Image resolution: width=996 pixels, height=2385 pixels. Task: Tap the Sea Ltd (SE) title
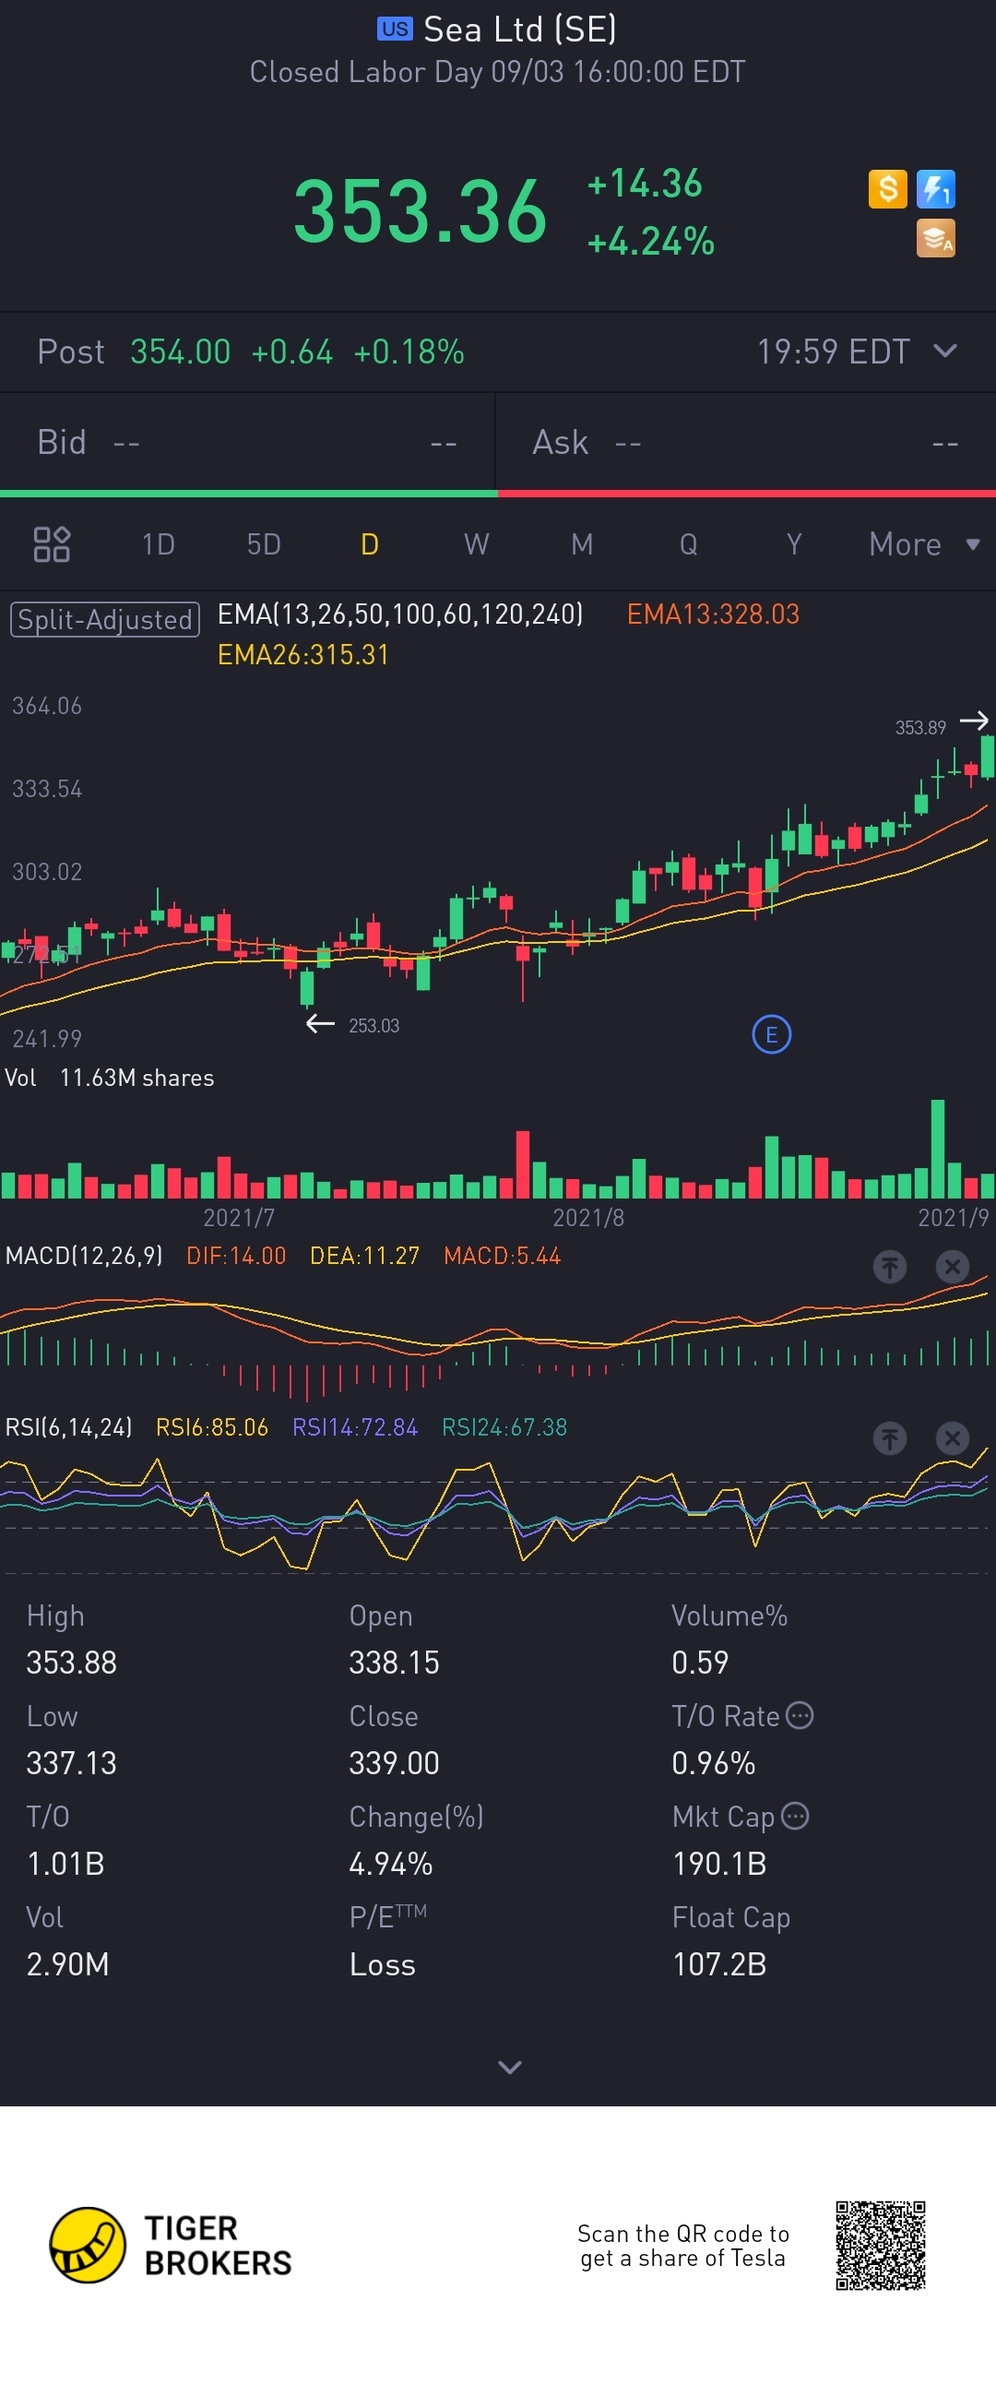(519, 30)
